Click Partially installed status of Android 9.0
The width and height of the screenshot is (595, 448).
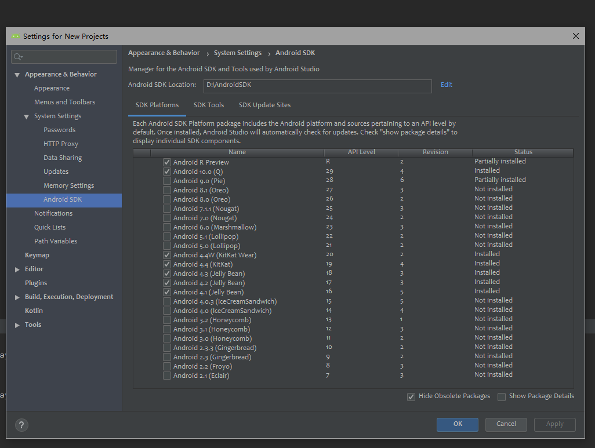click(500, 180)
